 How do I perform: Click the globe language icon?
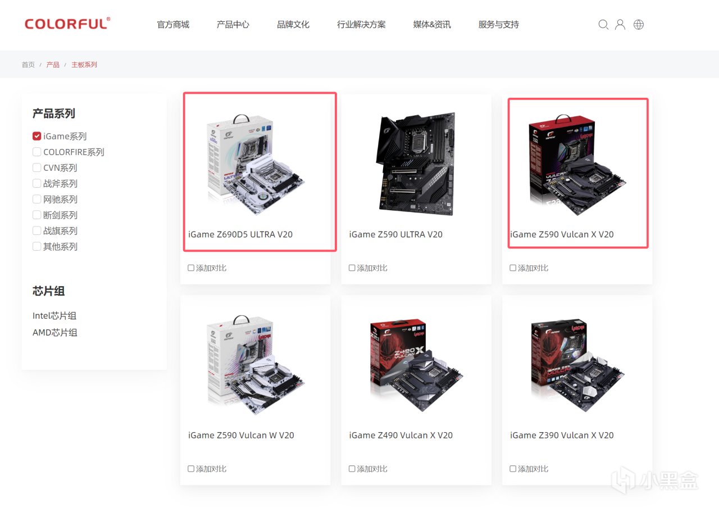(639, 25)
